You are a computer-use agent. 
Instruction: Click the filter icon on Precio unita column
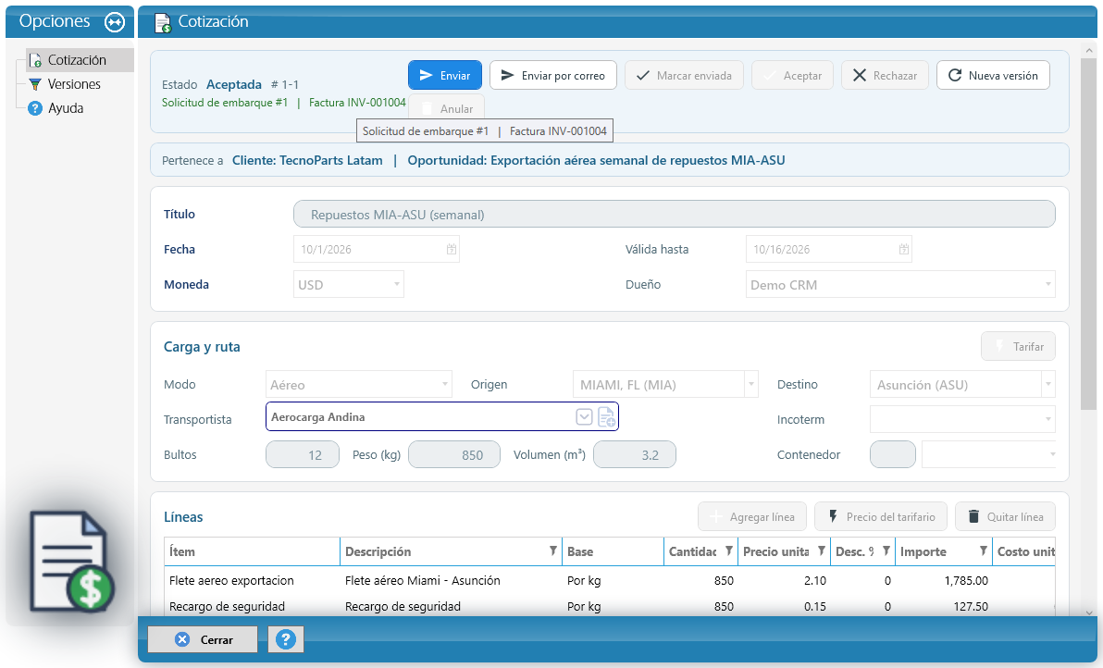[821, 551]
